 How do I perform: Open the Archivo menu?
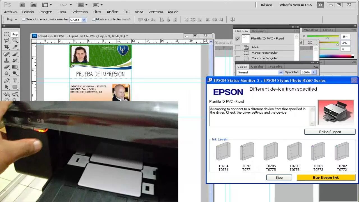[10, 12]
